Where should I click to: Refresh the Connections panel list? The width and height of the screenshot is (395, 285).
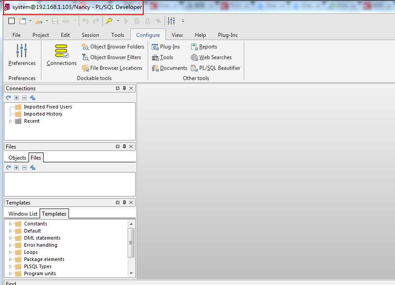click(8, 98)
